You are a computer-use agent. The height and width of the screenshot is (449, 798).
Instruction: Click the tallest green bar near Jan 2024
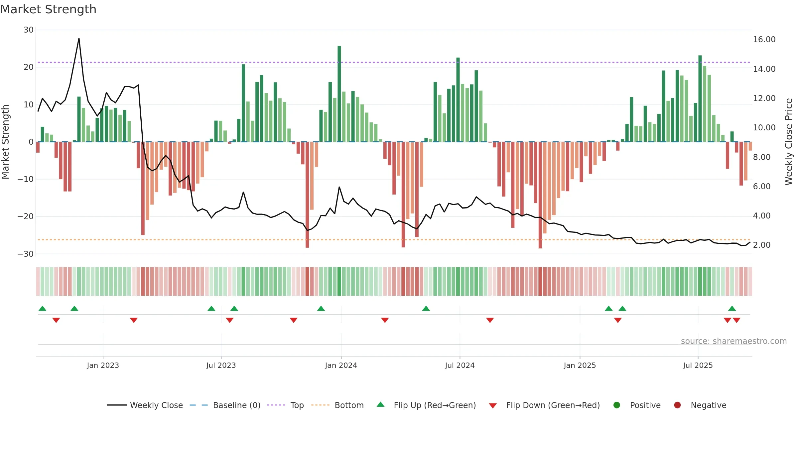(x=339, y=94)
